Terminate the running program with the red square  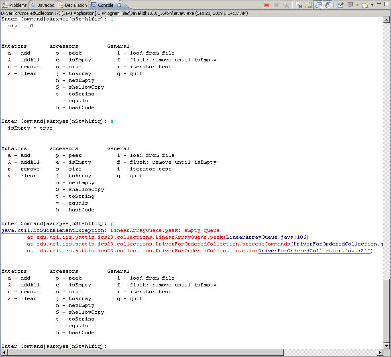tap(267, 5)
